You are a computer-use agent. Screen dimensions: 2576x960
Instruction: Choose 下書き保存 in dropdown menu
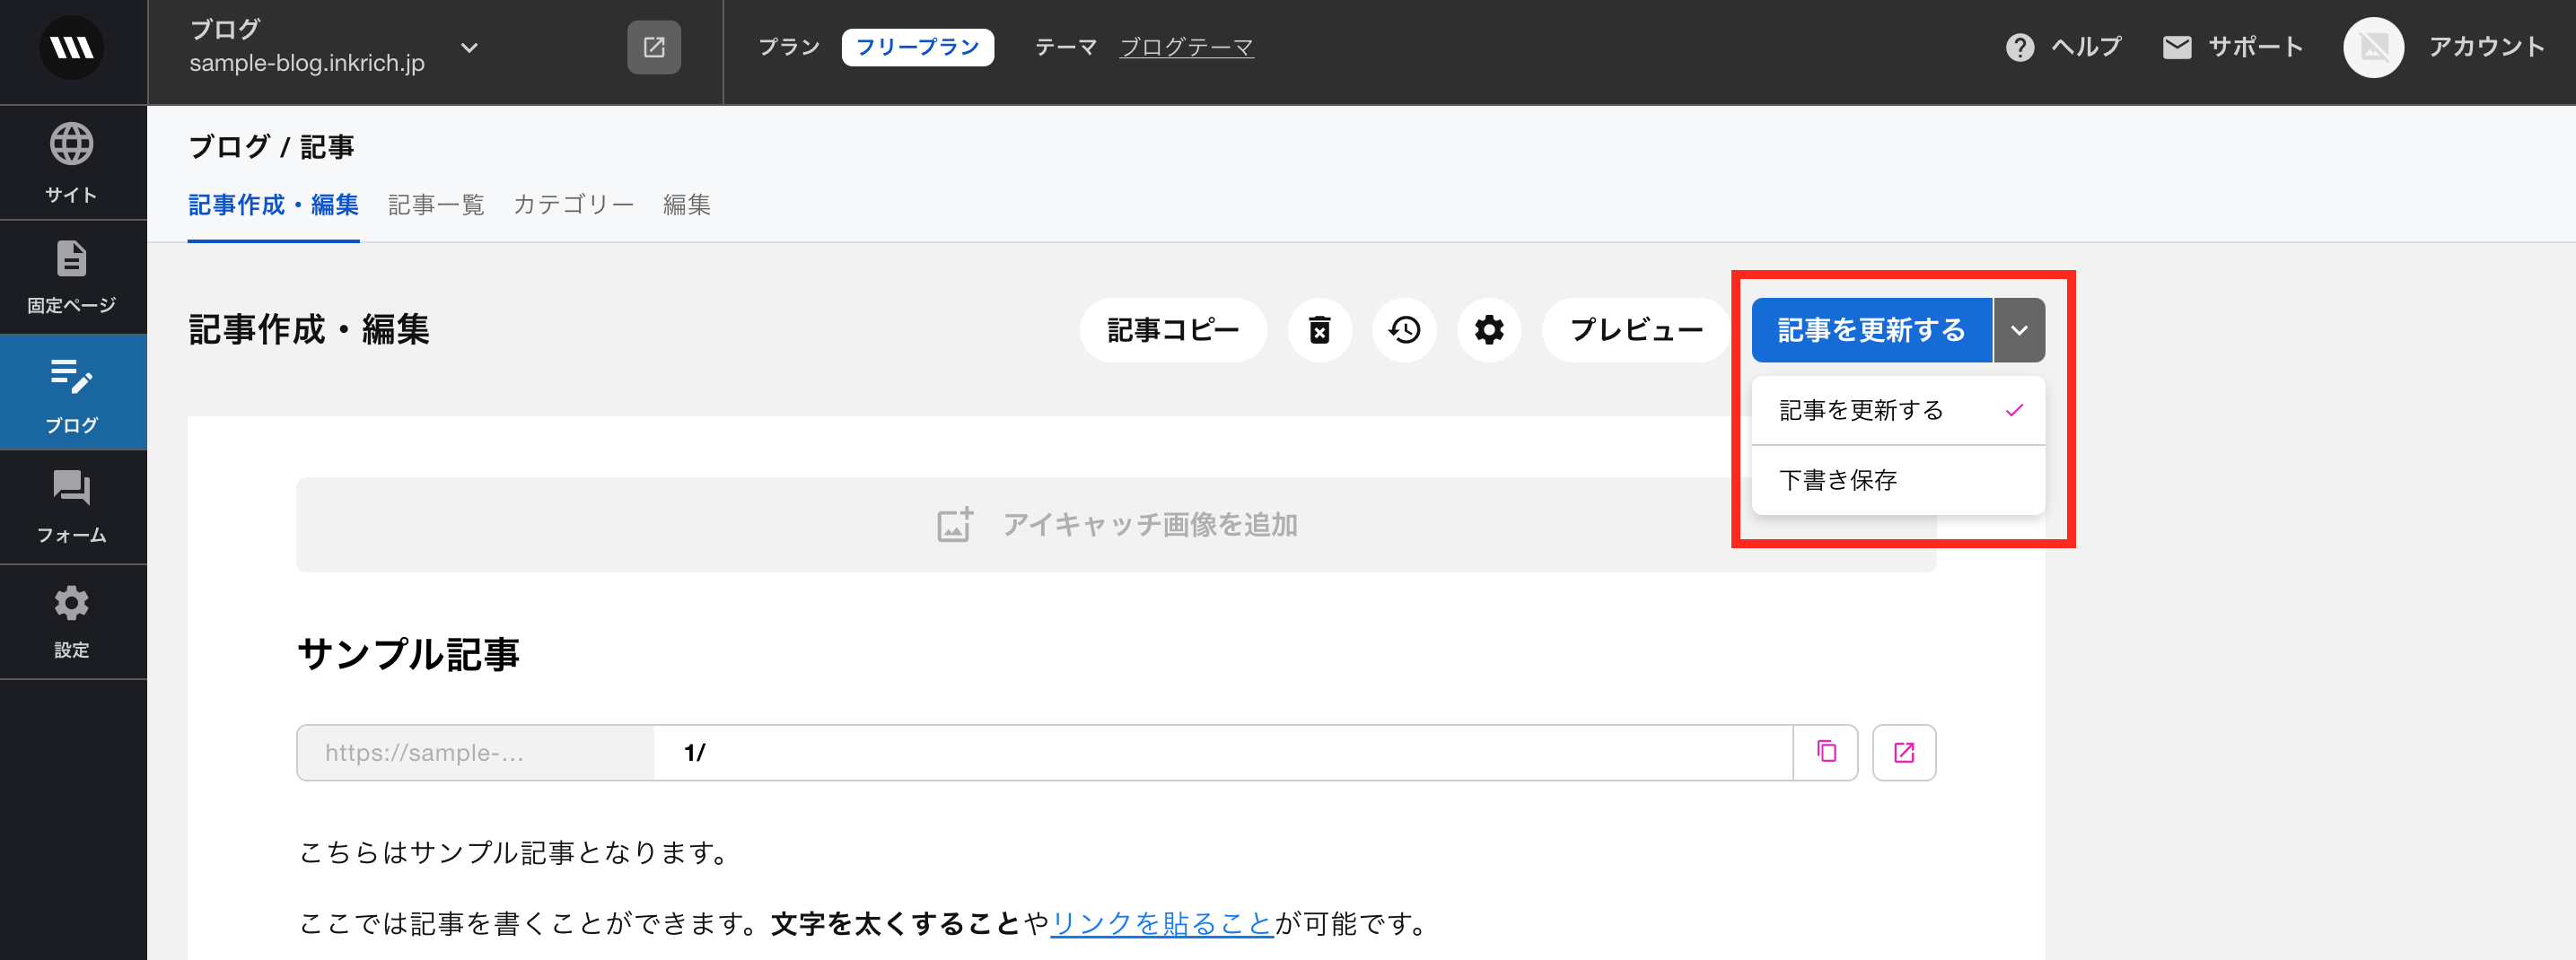1898,481
